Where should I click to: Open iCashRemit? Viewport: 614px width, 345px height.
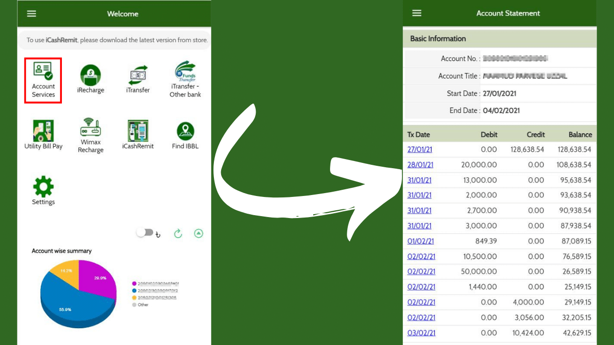tap(138, 135)
